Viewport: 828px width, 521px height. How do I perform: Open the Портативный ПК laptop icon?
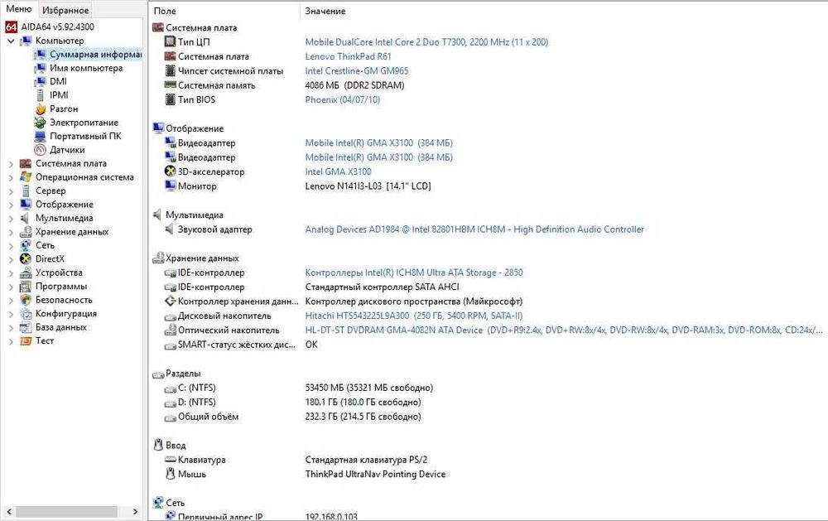click(40, 137)
